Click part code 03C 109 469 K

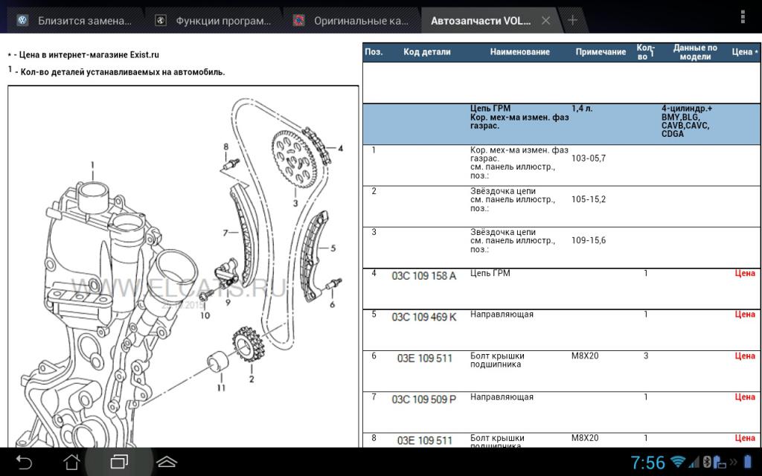click(x=423, y=317)
